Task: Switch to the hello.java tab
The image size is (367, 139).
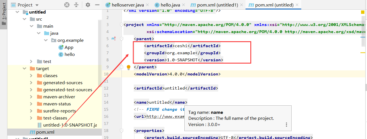Action: (167, 5)
